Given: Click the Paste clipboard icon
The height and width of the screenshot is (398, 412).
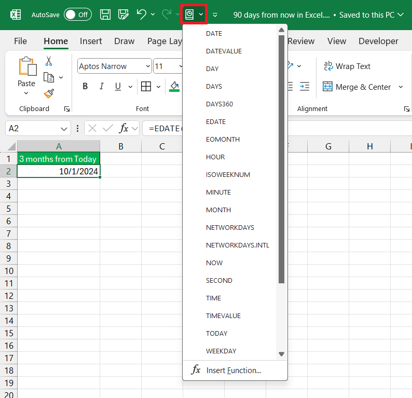Looking at the screenshot, I should click(x=28, y=66).
